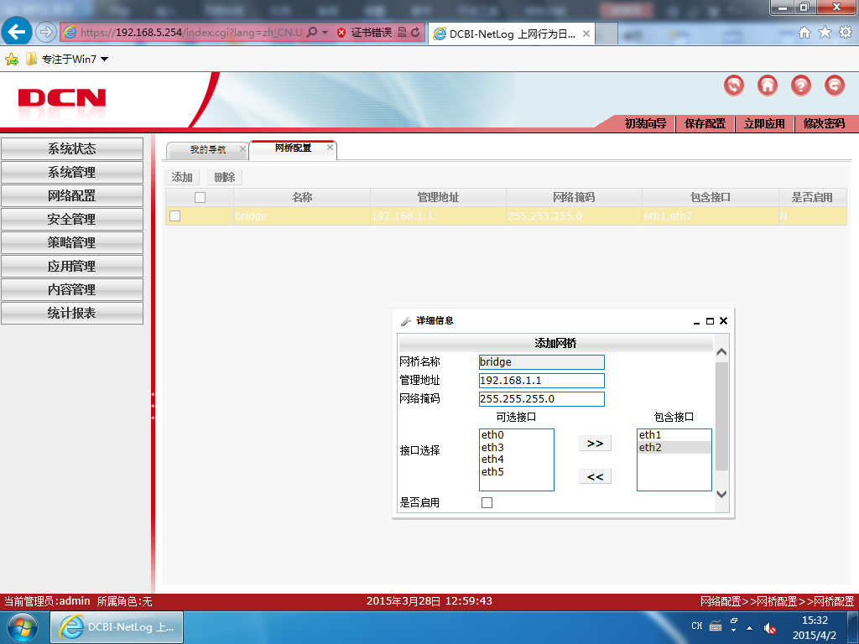This screenshot has width=859, height=644.
Task: Open the 初装向导 link
Action: coord(645,123)
